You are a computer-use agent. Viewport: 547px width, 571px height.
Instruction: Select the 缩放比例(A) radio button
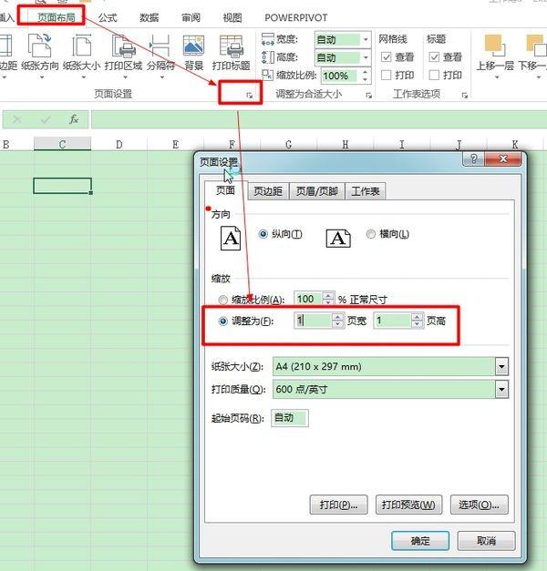click(x=222, y=300)
